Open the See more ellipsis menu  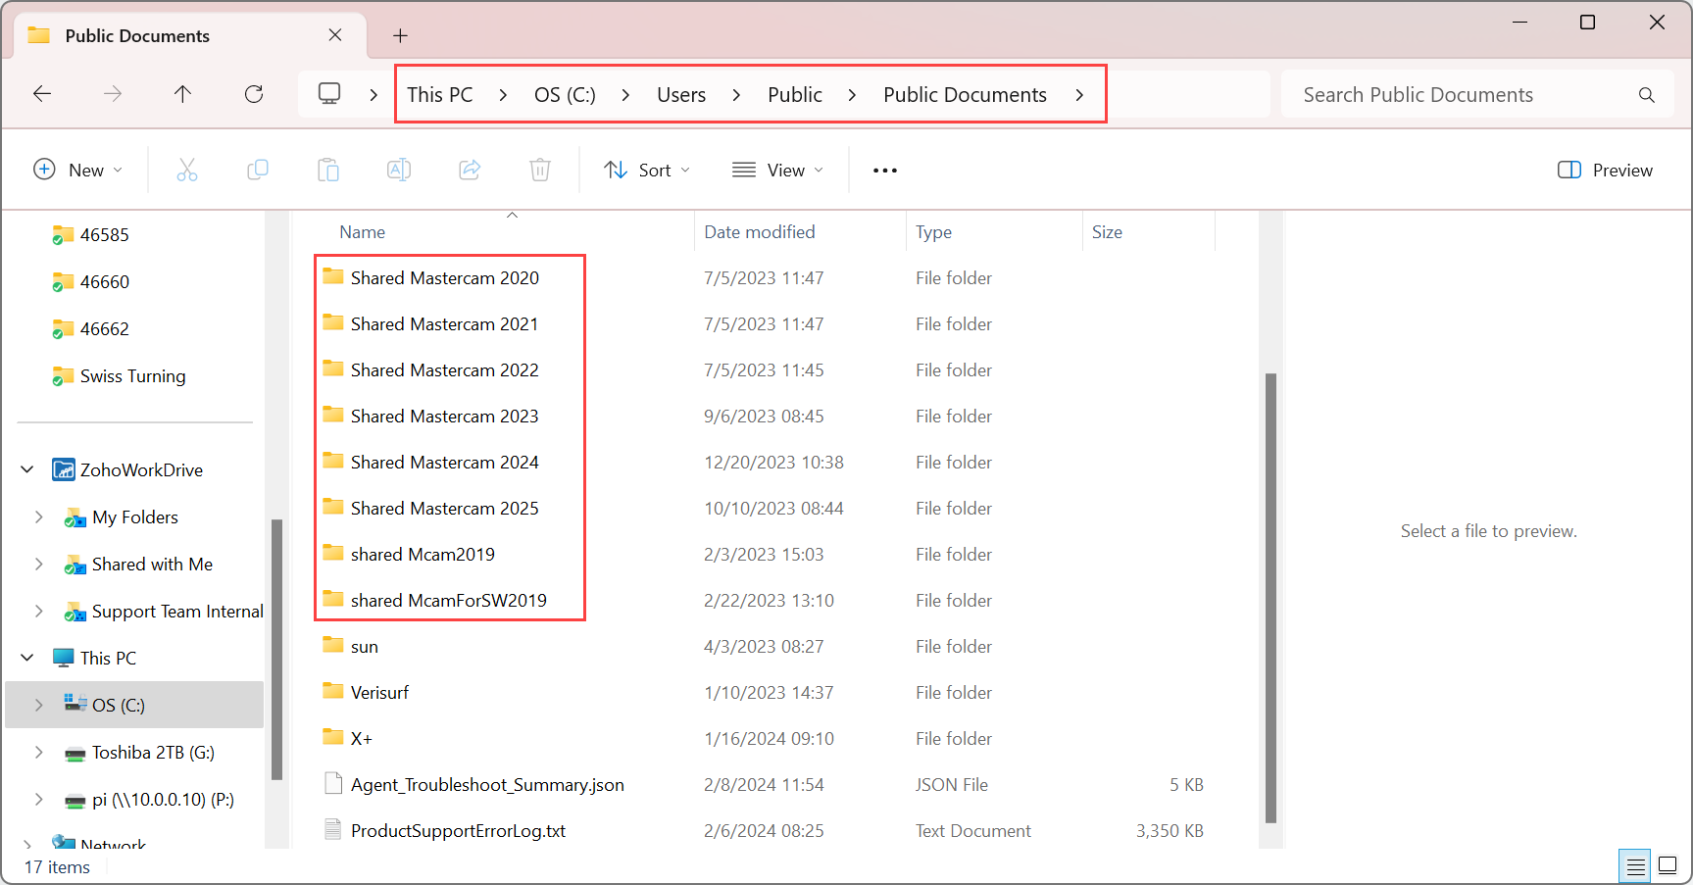coord(885,171)
